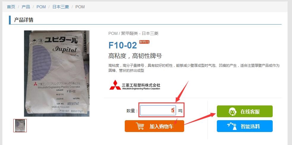The width and height of the screenshot is (292, 145).
Task: Click the last POM breadcrumb item
Action: pos(80,7)
